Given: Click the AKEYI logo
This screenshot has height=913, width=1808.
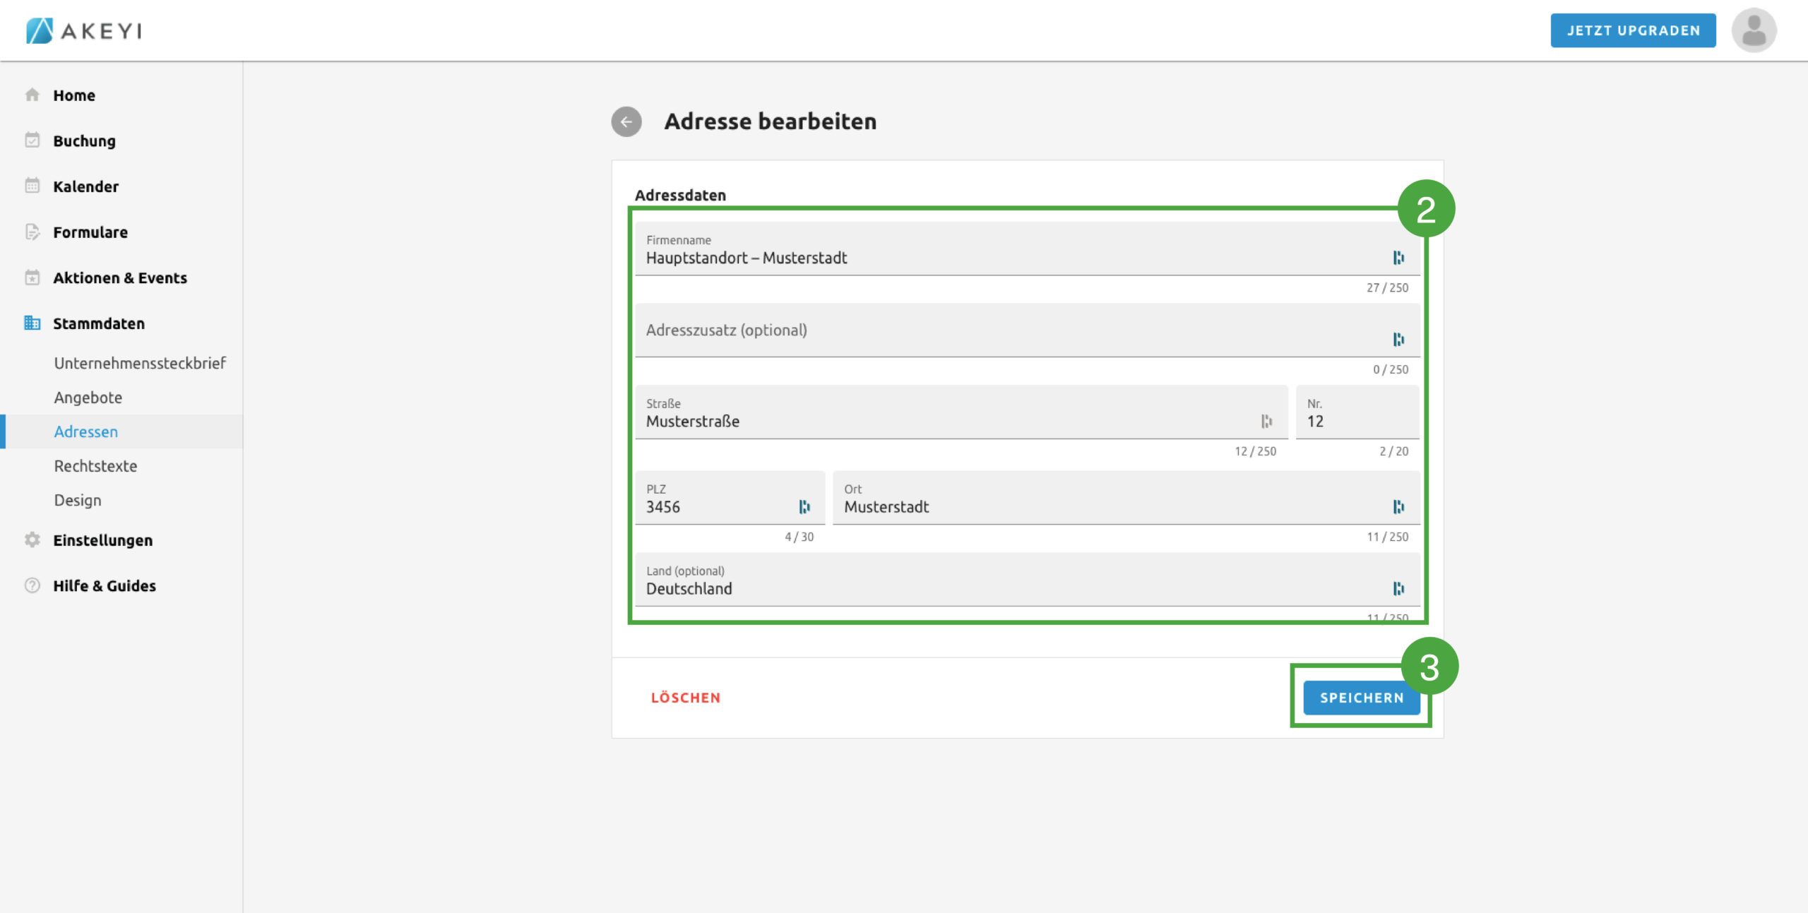Looking at the screenshot, I should click(x=84, y=30).
